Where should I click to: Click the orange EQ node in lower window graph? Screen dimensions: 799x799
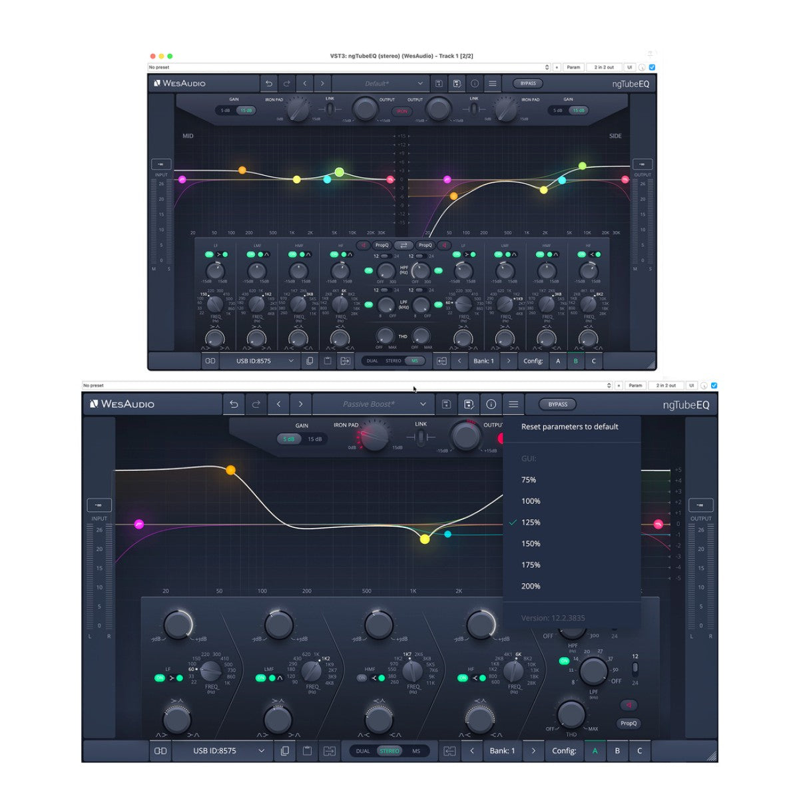coord(230,470)
